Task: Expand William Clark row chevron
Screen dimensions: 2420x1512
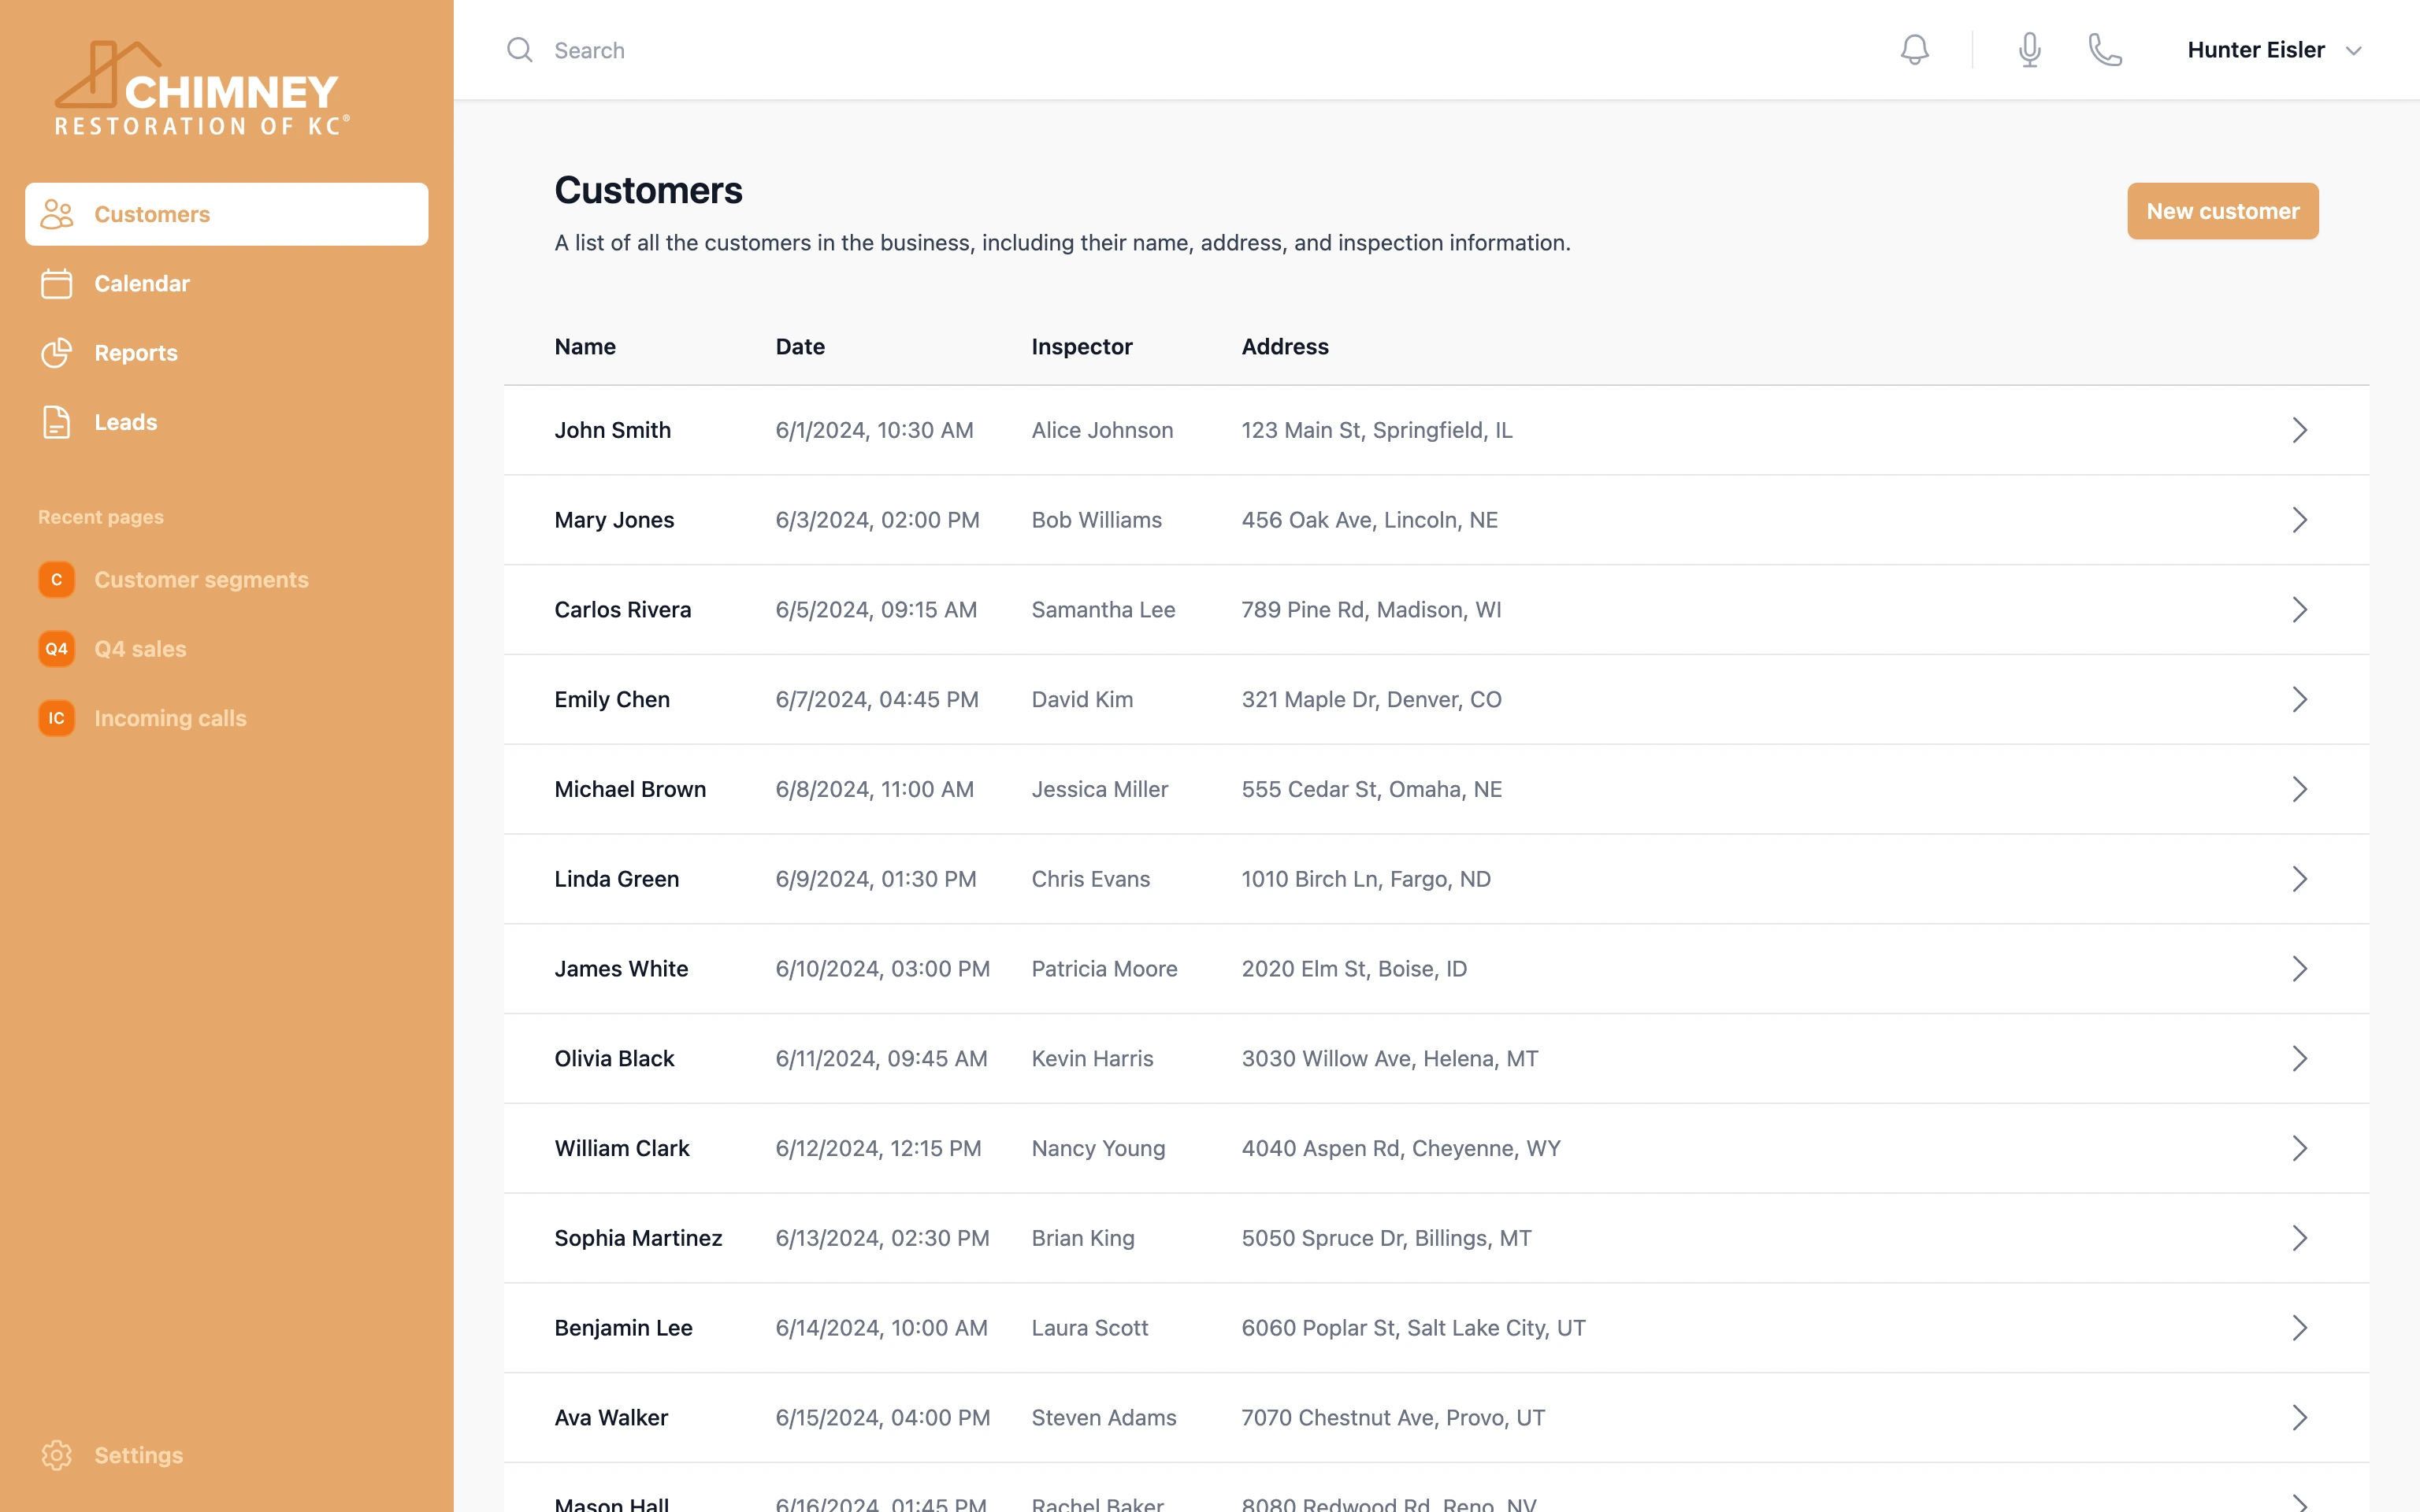Action: (x=2299, y=1148)
